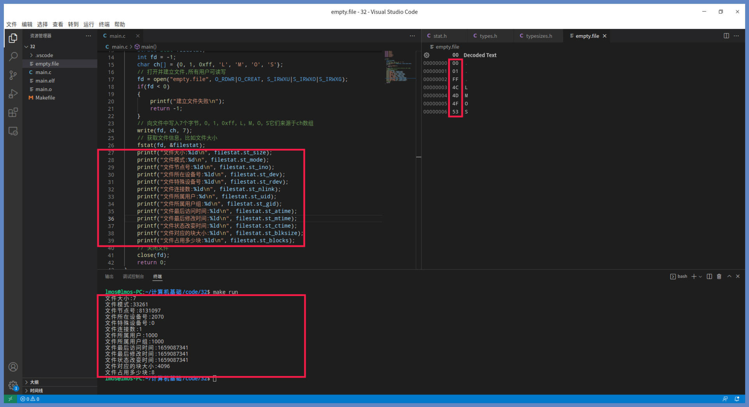Click the Accounts icon in activity bar
The height and width of the screenshot is (407, 749).
13,367
